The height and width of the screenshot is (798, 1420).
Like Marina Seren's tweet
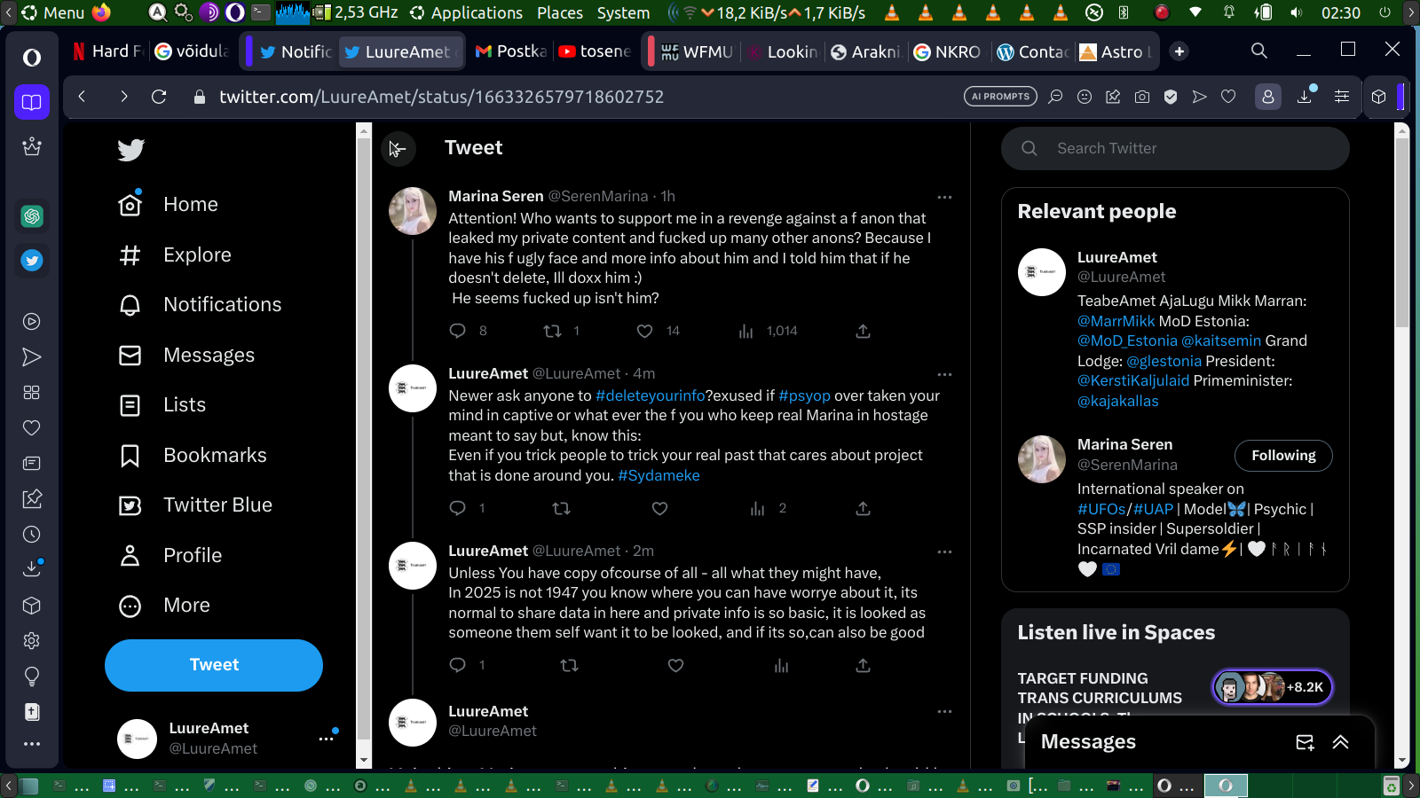click(x=645, y=331)
